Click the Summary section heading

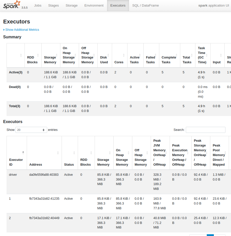12,37
